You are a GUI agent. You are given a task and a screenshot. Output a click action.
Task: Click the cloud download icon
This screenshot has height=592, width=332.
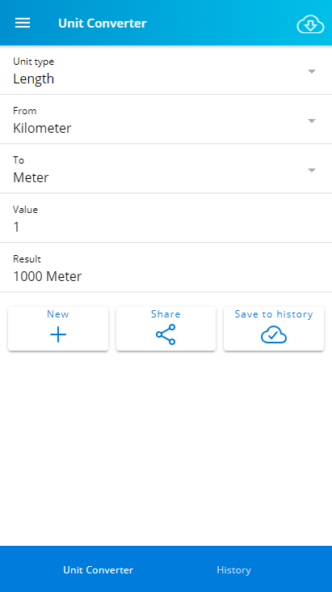tap(310, 25)
